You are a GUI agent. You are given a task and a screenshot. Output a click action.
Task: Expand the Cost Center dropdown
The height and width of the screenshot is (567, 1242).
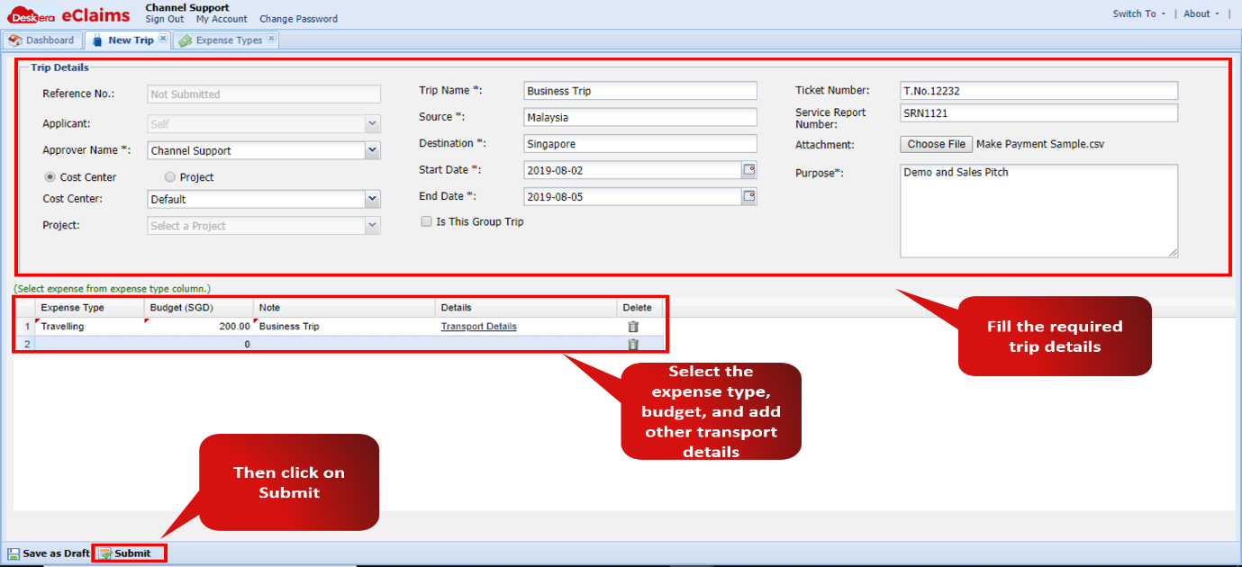[x=373, y=199]
